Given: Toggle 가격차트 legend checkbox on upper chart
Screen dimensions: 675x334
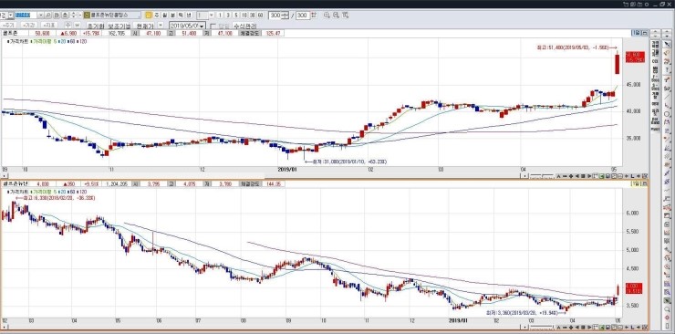Looking at the screenshot, I should point(8,41).
